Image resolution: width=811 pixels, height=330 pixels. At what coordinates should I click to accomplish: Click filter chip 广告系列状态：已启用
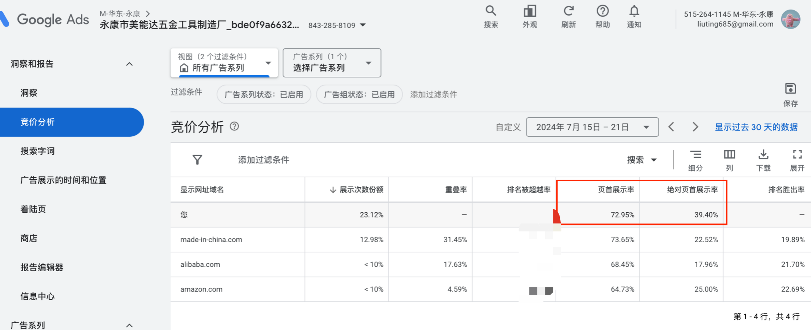pos(264,95)
